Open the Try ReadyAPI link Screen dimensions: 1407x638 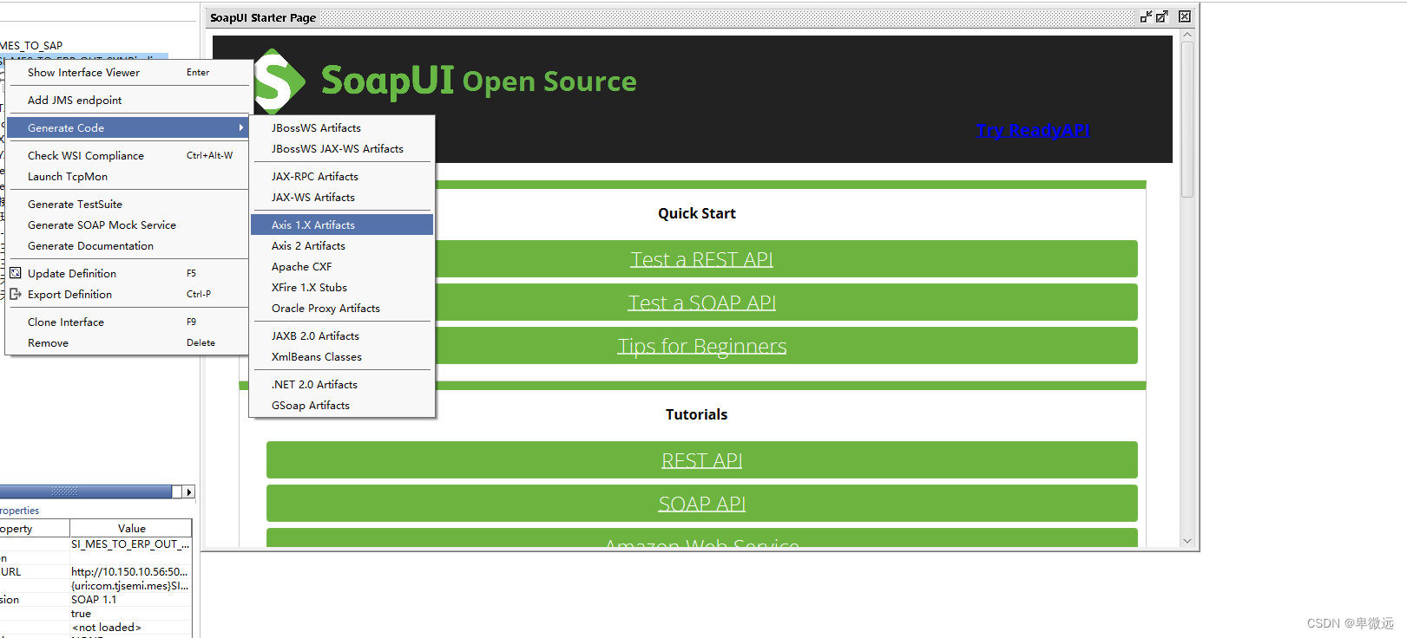(1033, 130)
